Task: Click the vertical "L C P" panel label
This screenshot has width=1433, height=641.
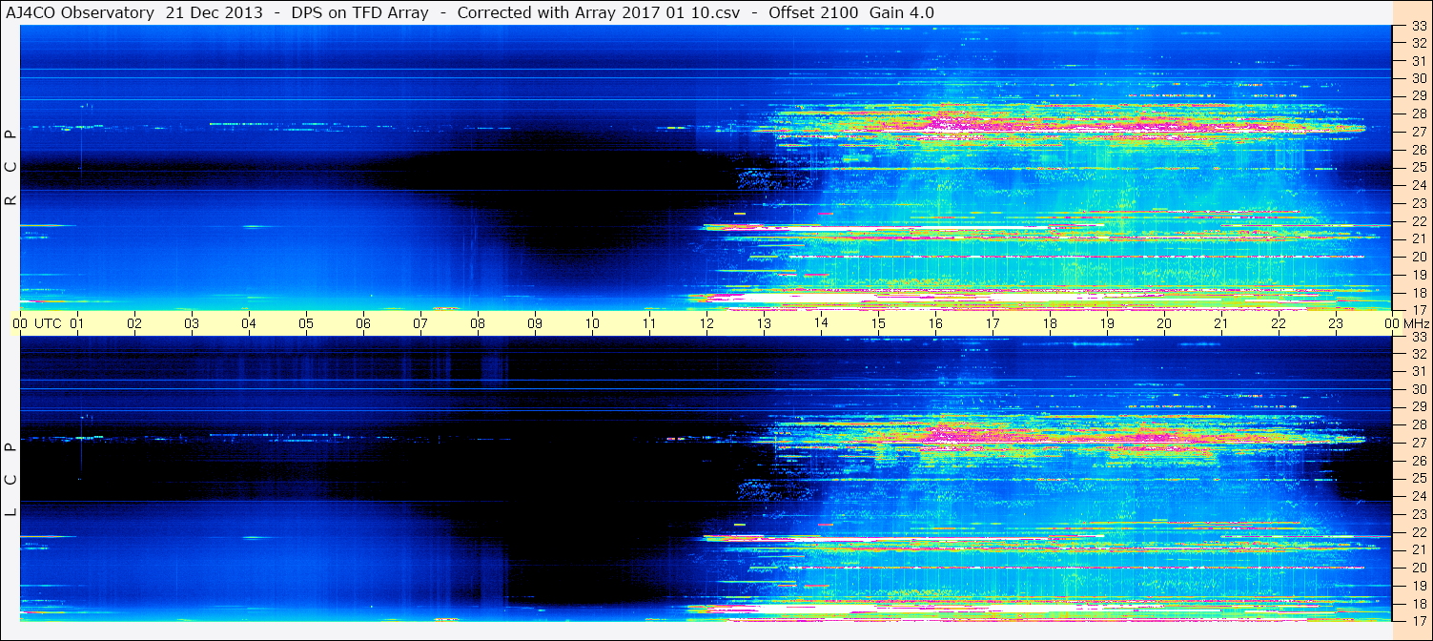Action: coord(10,479)
